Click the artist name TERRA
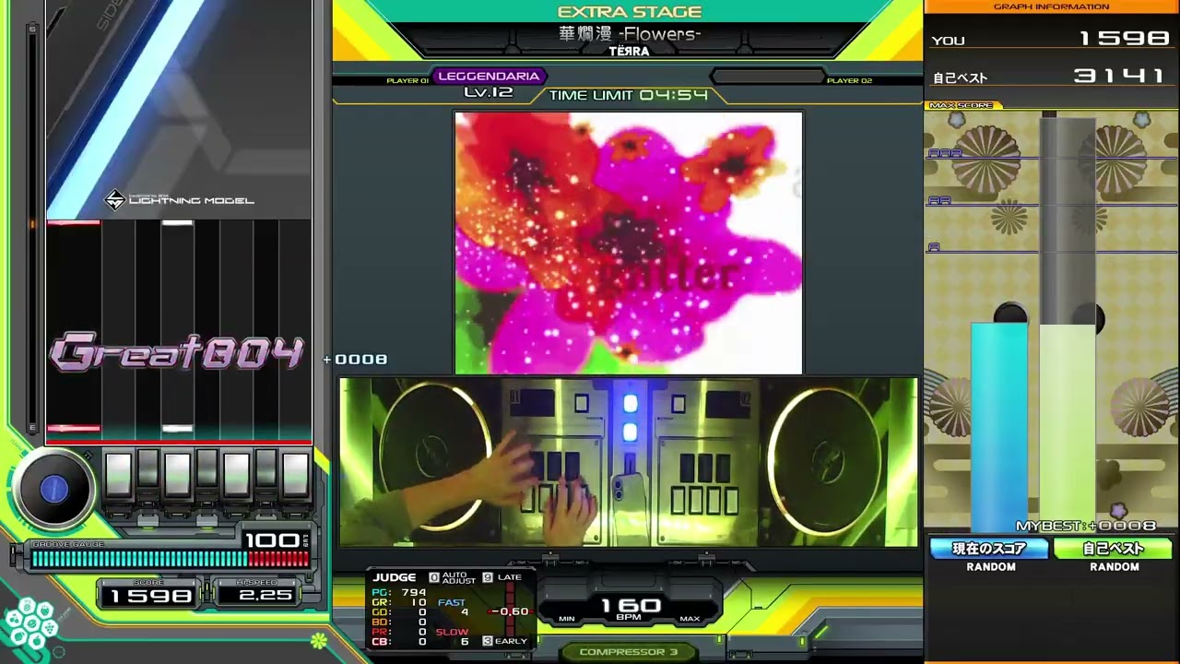This screenshot has height=664, width=1180. coord(629,52)
